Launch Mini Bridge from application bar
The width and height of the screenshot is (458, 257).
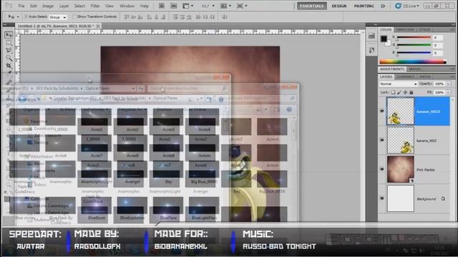click(173, 6)
